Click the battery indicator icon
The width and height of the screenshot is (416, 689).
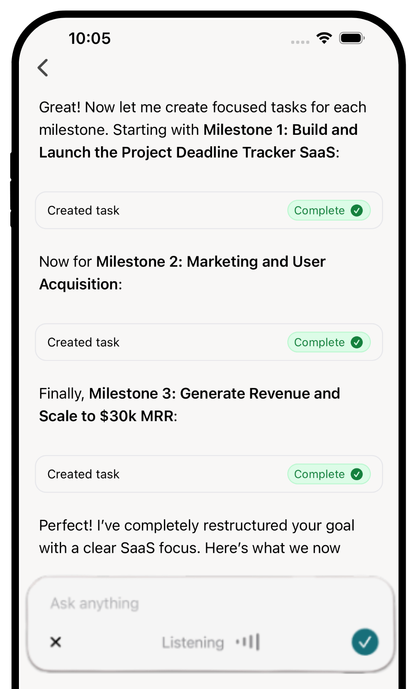(x=352, y=38)
